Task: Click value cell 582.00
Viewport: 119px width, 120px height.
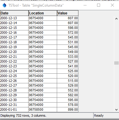Action: point(68,95)
